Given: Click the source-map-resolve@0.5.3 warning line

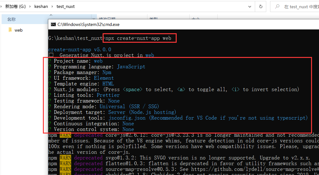Looking at the screenshot, I should pos(184,169).
